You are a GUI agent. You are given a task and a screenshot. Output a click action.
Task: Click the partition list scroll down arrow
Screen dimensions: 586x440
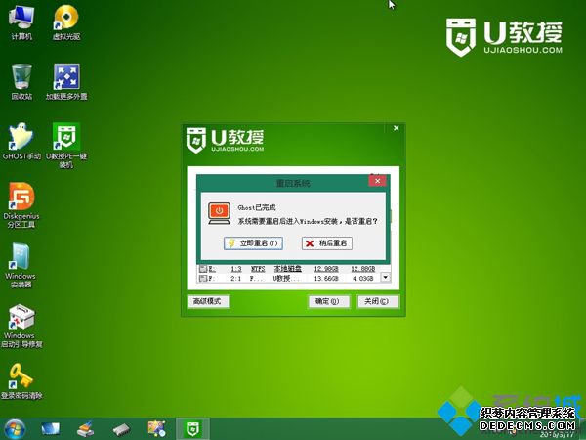point(386,278)
